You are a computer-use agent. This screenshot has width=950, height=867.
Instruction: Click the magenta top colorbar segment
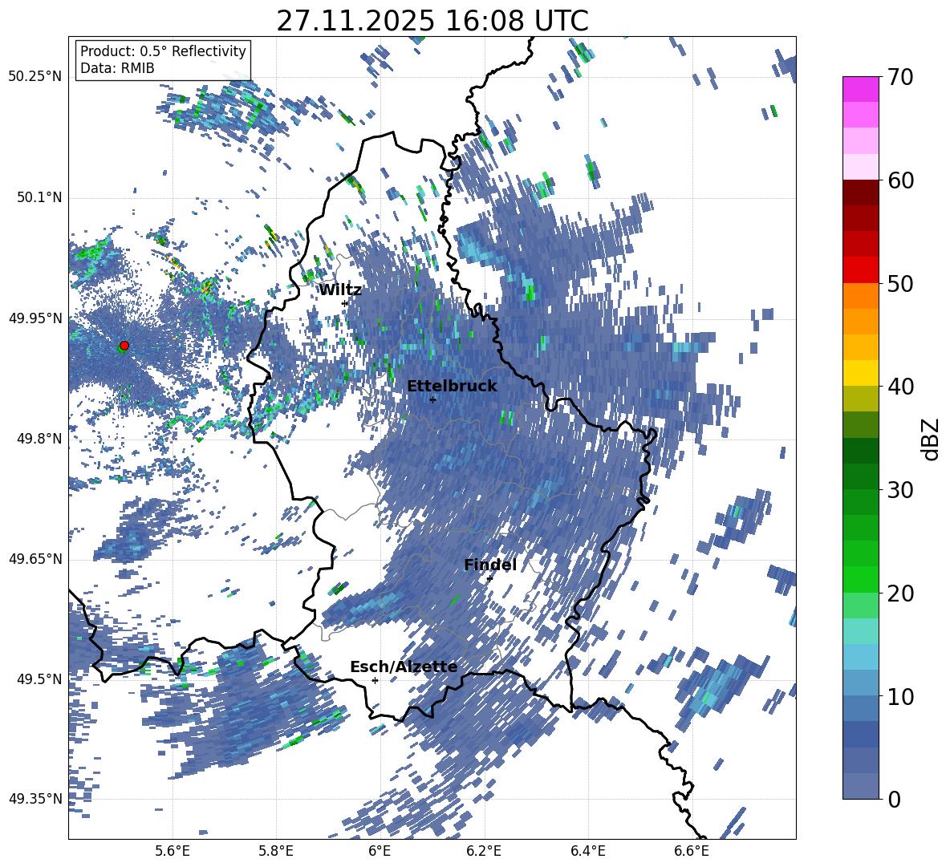click(860, 89)
